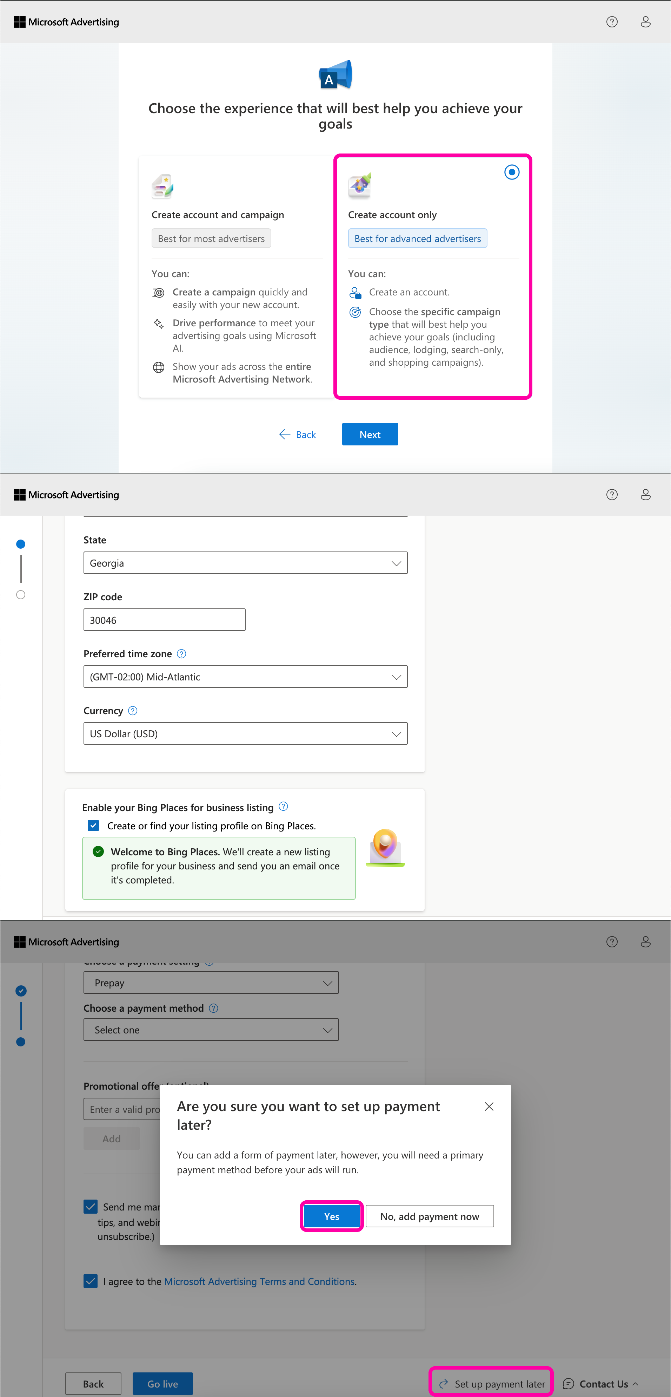Open Microsoft Advertising Terms and Conditions link
The height and width of the screenshot is (1397, 671).
260,1281
